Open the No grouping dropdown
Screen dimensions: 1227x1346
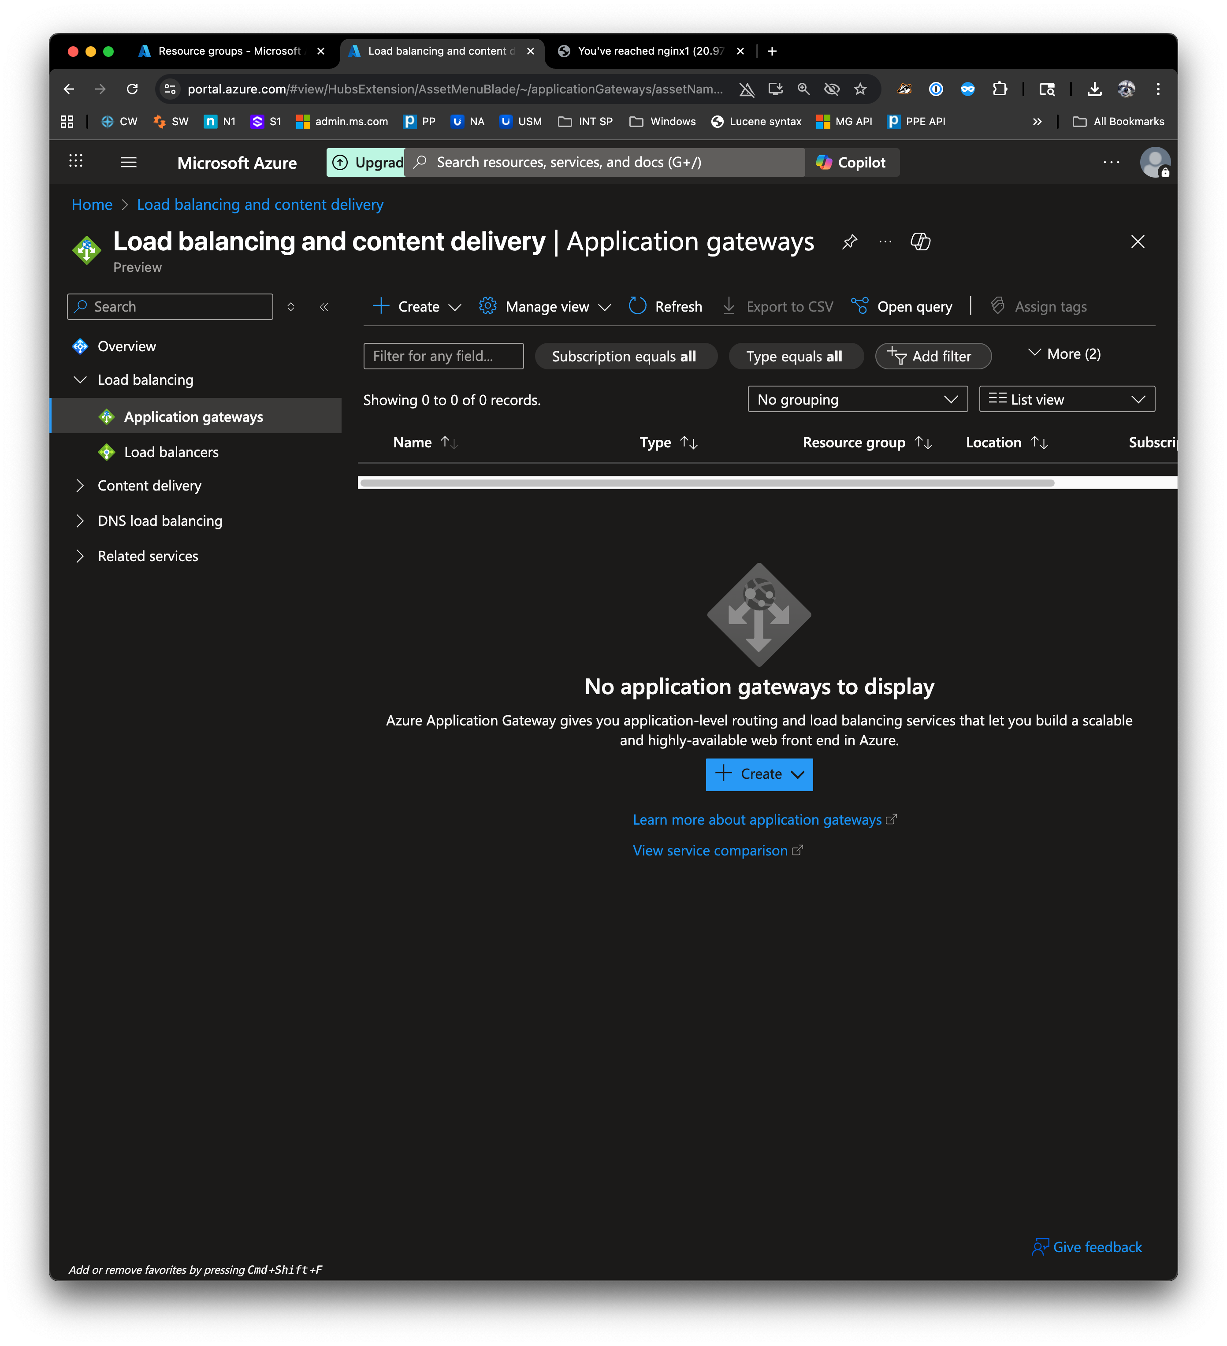pos(857,399)
